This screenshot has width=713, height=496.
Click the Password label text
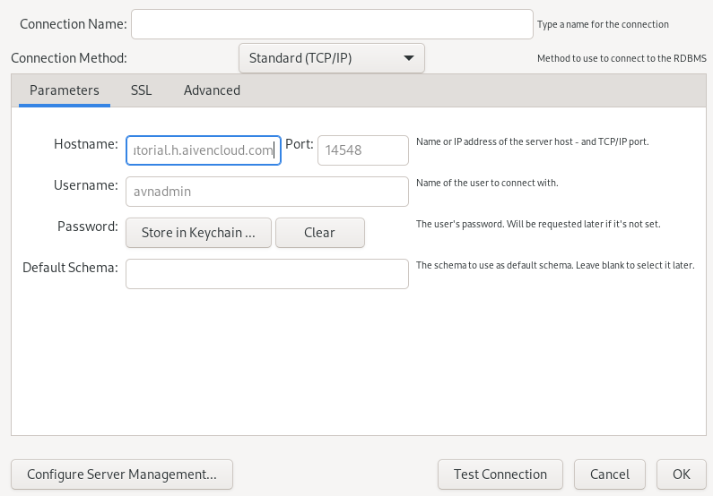point(87,227)
